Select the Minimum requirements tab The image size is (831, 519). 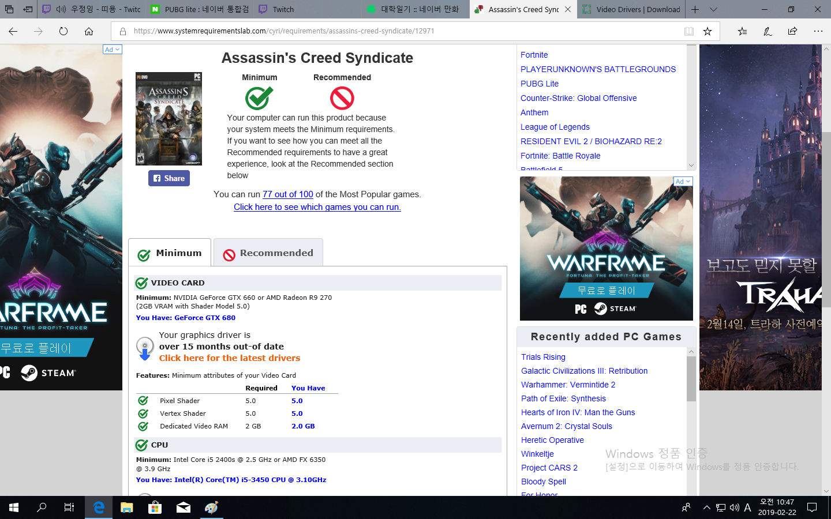(170, 253)
